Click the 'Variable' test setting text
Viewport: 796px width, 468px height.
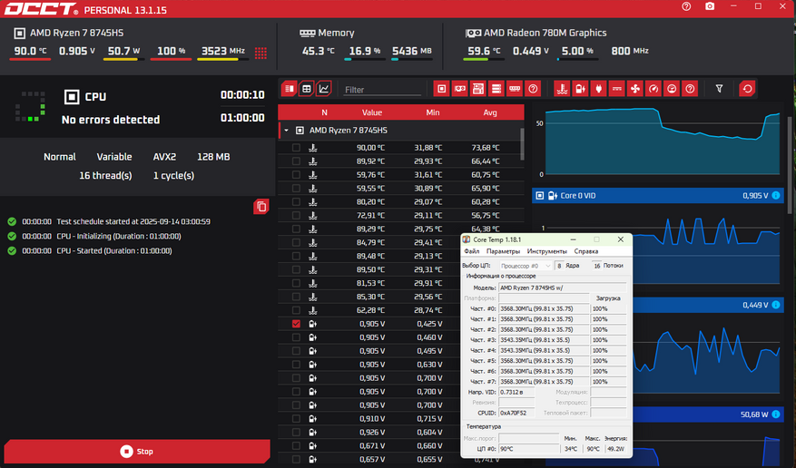coord(114,157)
